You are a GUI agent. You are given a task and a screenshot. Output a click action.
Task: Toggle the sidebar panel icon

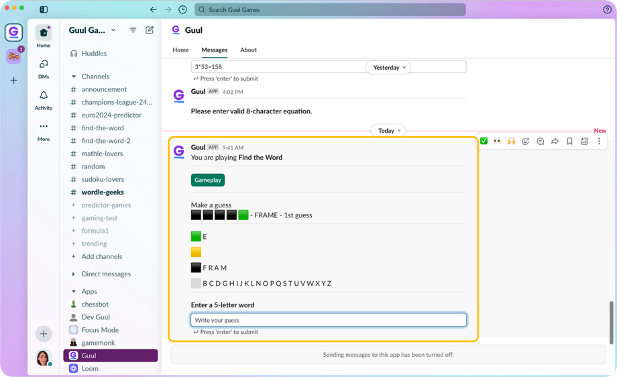(44, 9)
